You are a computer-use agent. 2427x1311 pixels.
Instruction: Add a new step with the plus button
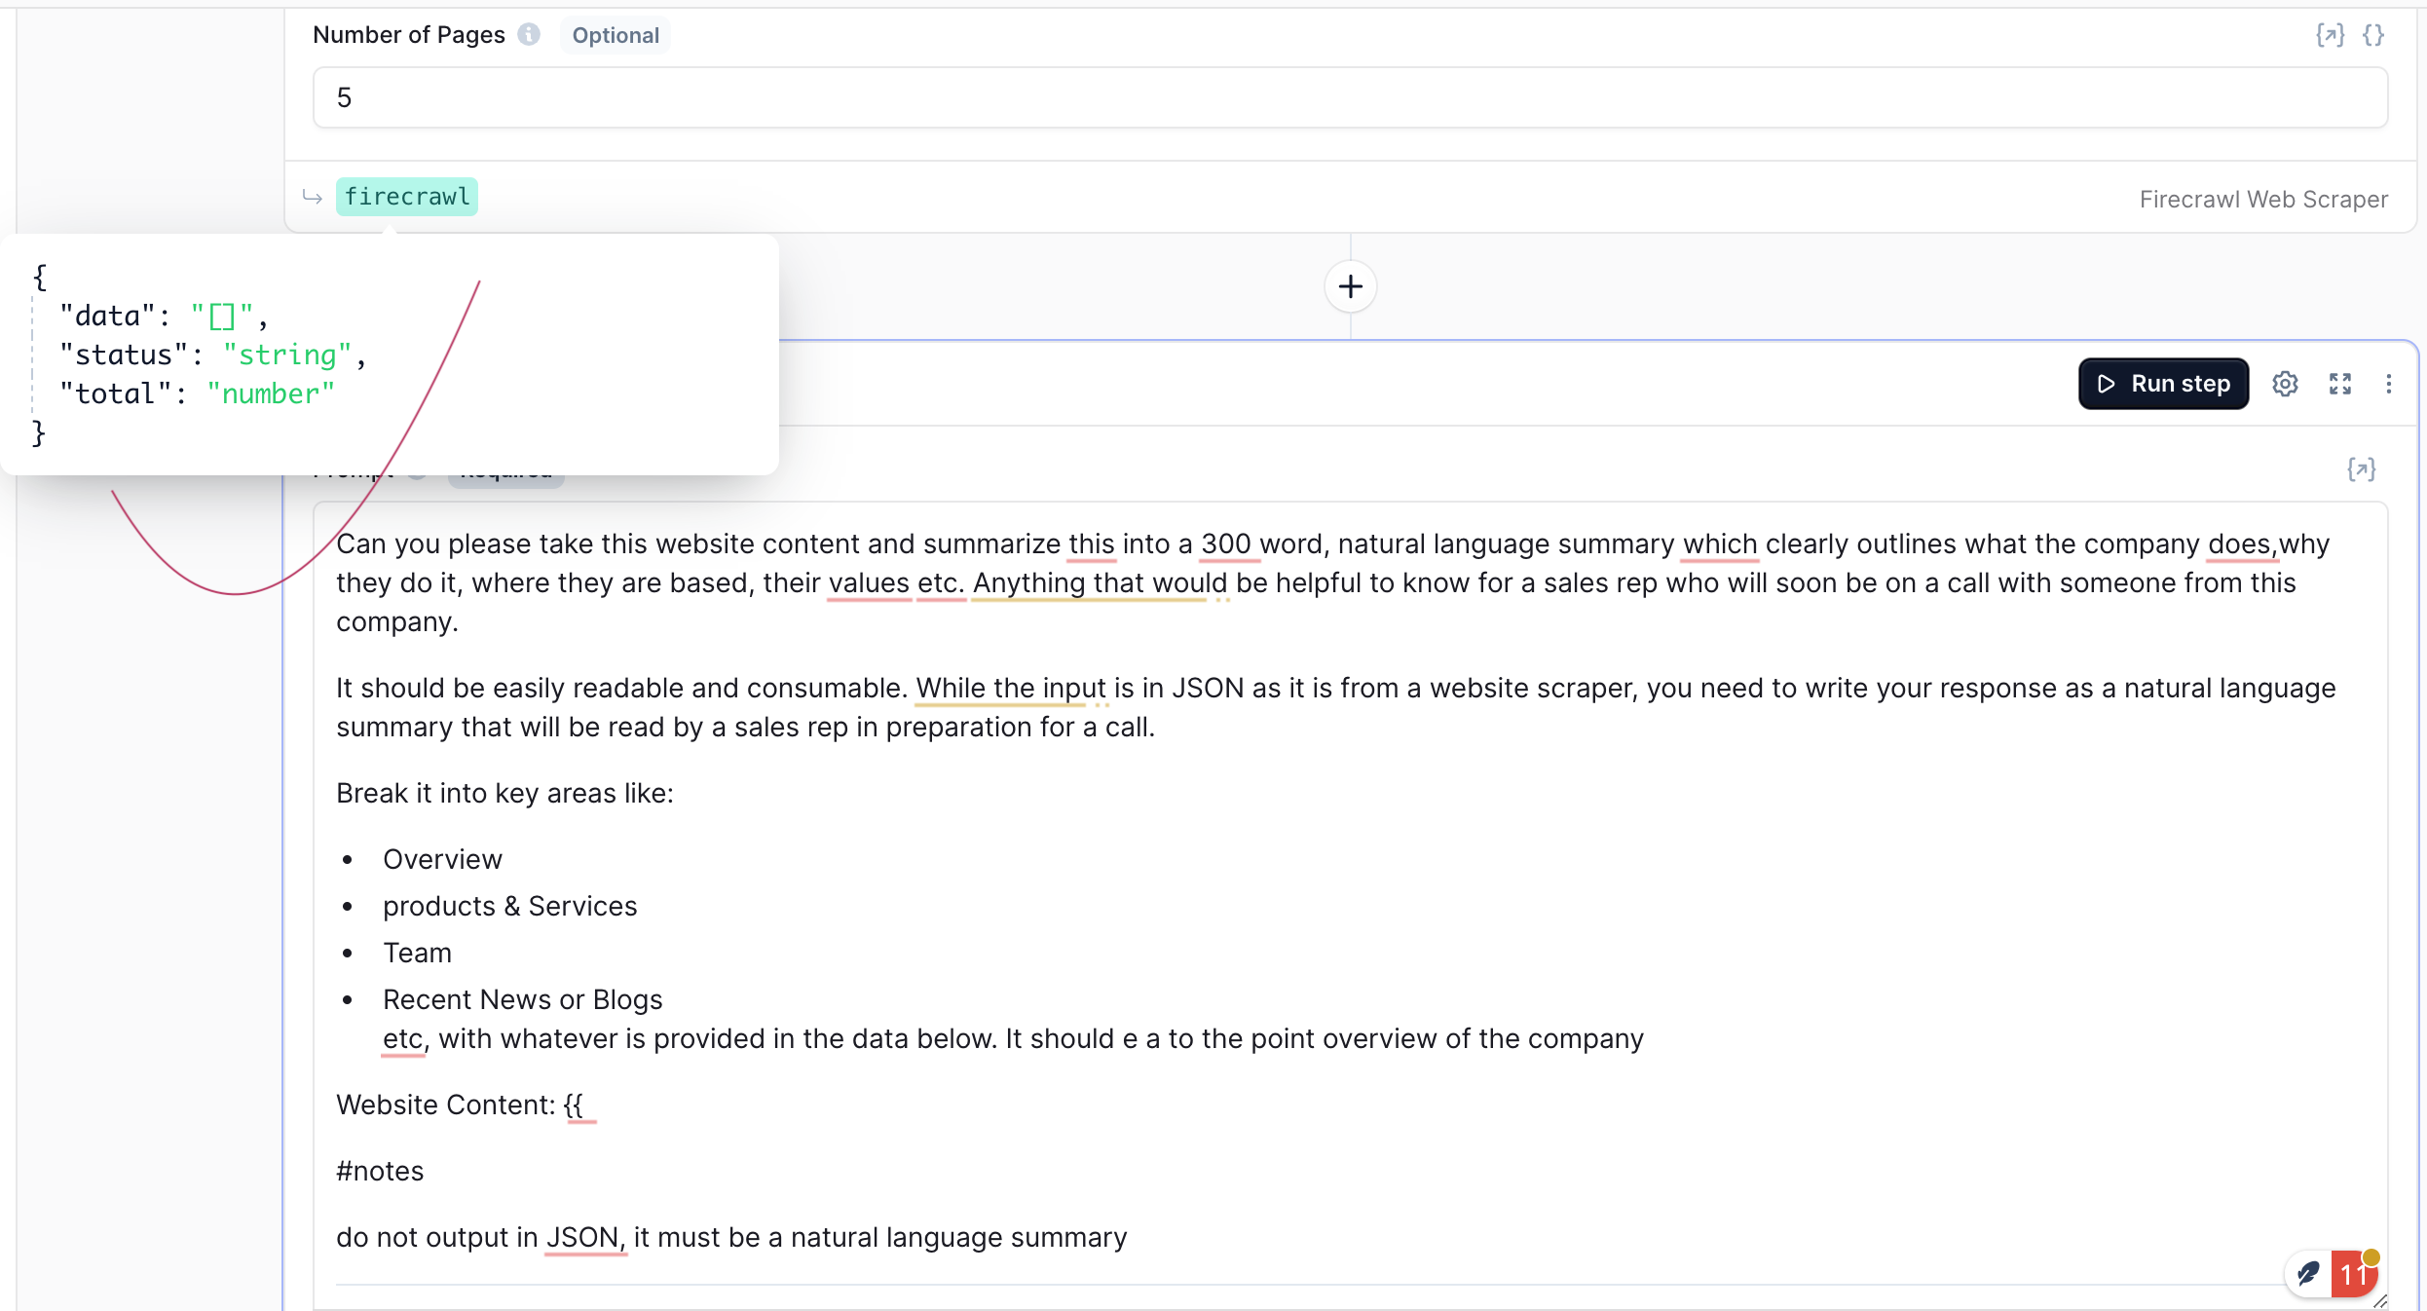tap(1350, 286)
